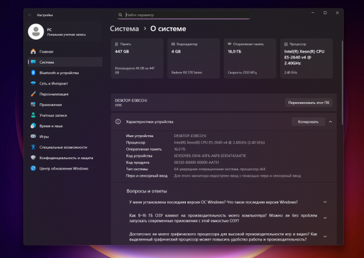
Task: Click the Память storage card icon
Action: 116,44
